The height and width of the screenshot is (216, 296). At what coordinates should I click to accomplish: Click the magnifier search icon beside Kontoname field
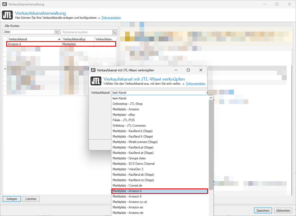(114, 32)
